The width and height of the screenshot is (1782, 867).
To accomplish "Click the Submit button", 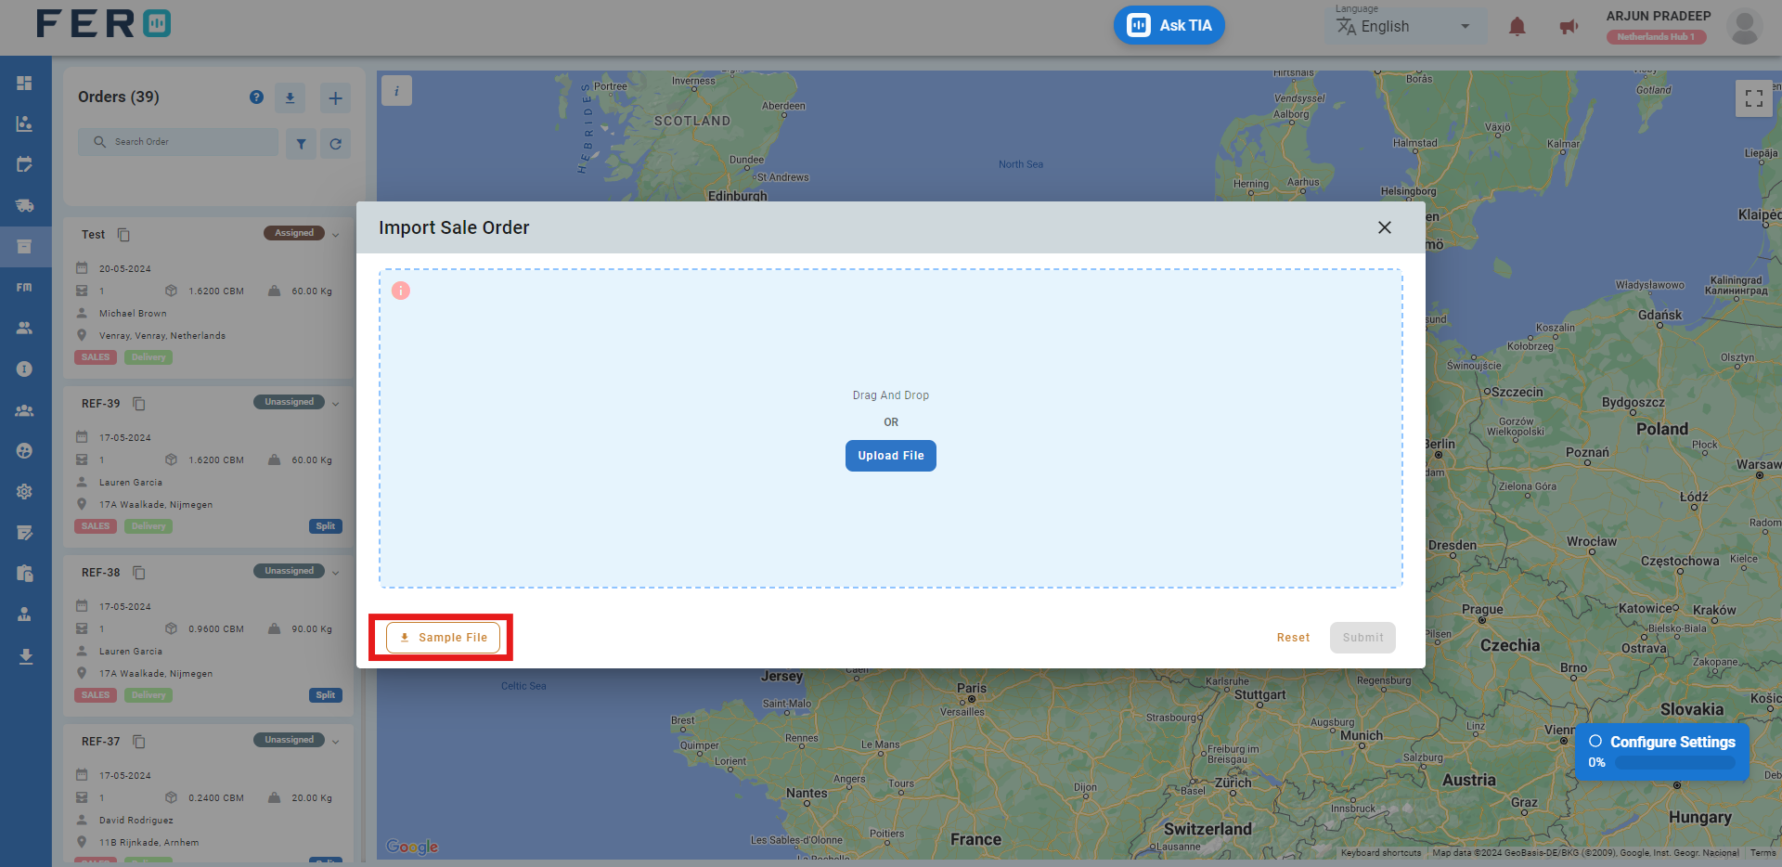I will click(1362, 638).
